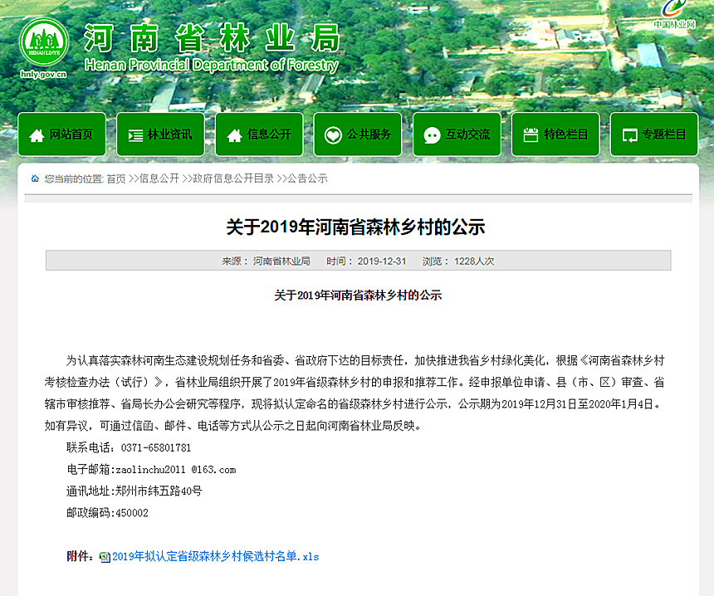Click the 河南省林业局 banner title
Viewport: 714px width, 596px height.
pyautogui.click(x=212, y=37)
